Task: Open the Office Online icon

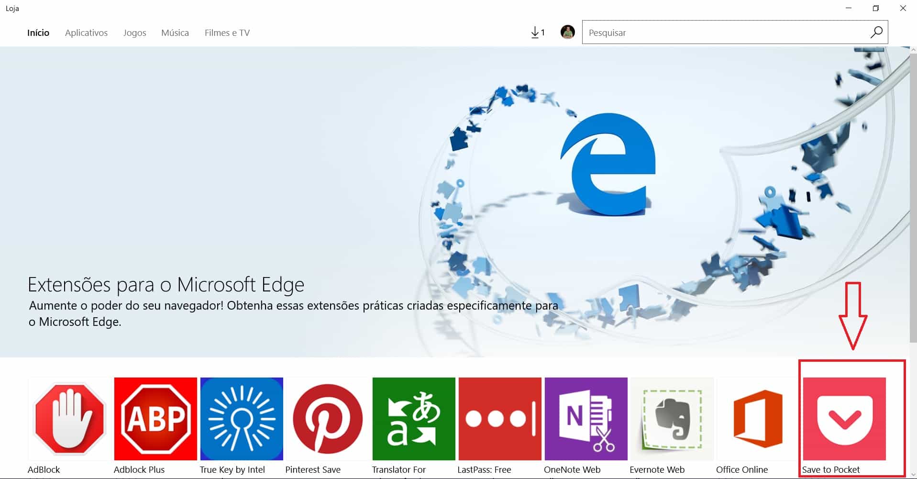Action: pyautogui.click(x=758, y=419)
